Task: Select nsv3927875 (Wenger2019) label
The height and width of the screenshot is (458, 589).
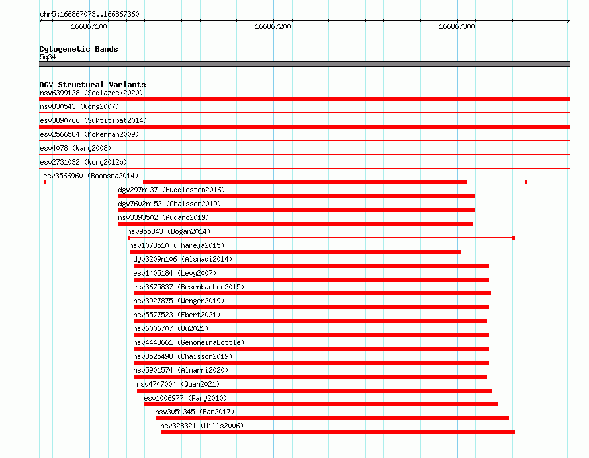Action: point(179,301)
